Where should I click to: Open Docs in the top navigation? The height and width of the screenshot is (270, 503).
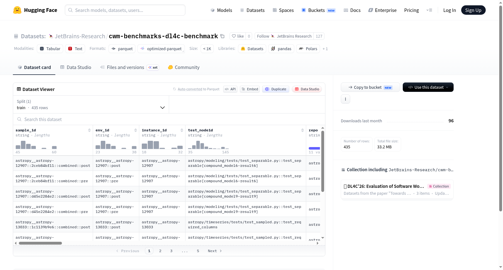(352, 10)
